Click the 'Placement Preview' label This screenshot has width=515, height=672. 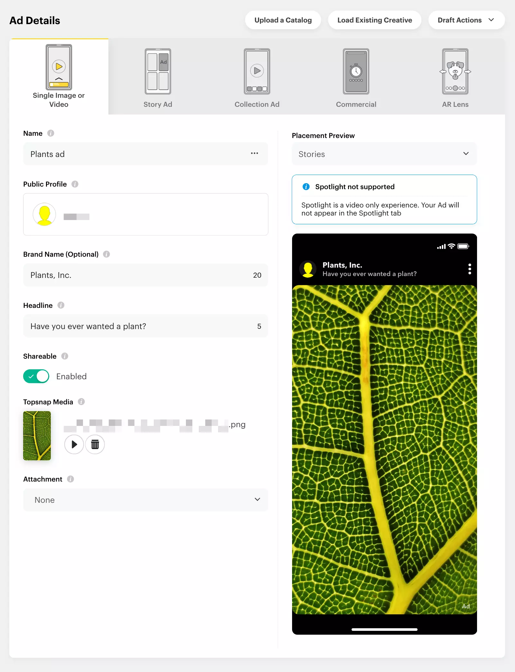[x=323, y=135]
